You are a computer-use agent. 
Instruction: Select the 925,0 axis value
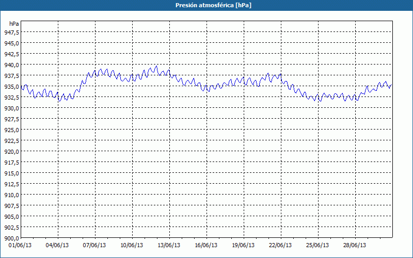click(x=11, y=130)
